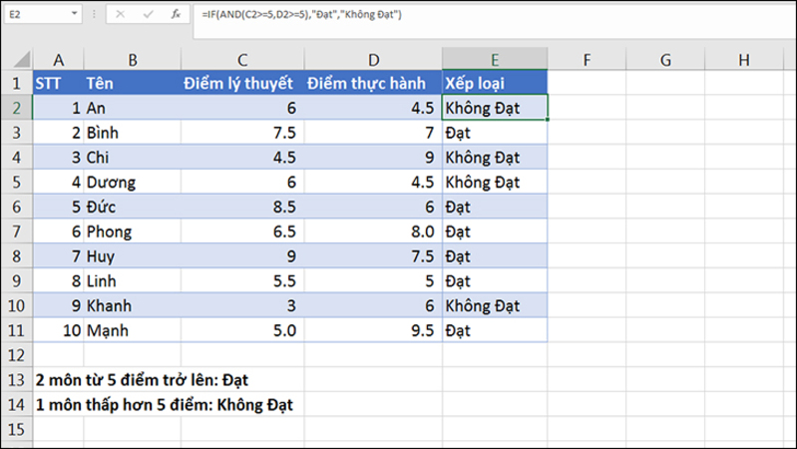
Task: Click into the formula bar text
Action: coord(301,15)
